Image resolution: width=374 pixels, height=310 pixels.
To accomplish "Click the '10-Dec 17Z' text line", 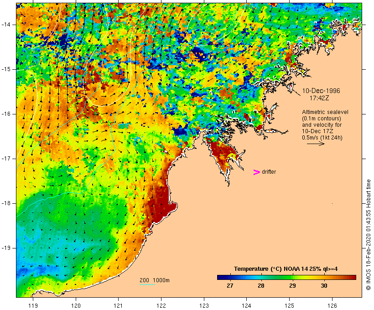I will click(317, 131).
